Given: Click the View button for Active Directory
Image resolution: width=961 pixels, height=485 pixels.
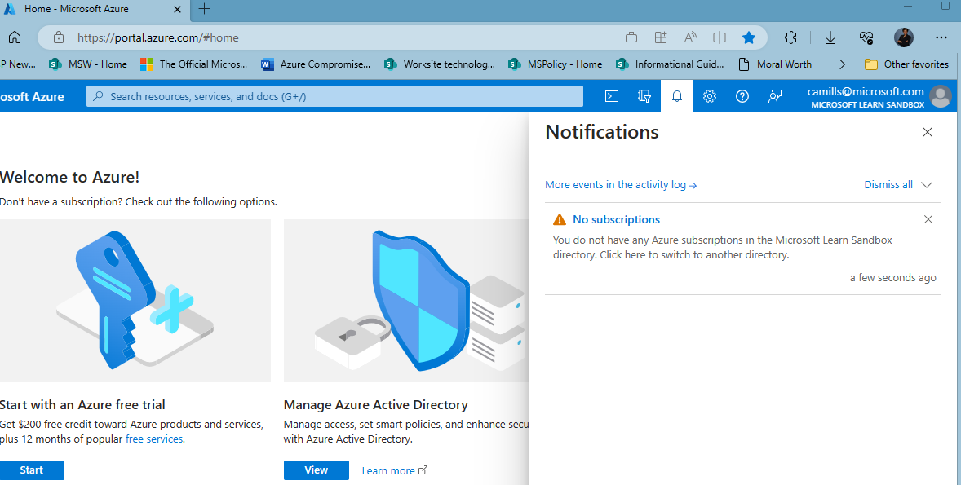Looking at the screenshot, I should [317, 470].
